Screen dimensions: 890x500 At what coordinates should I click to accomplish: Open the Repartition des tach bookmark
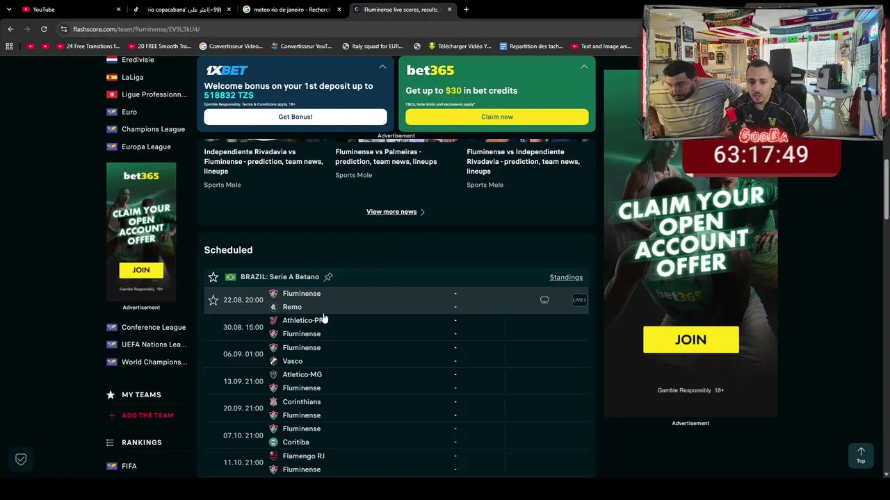pos(530,47)
